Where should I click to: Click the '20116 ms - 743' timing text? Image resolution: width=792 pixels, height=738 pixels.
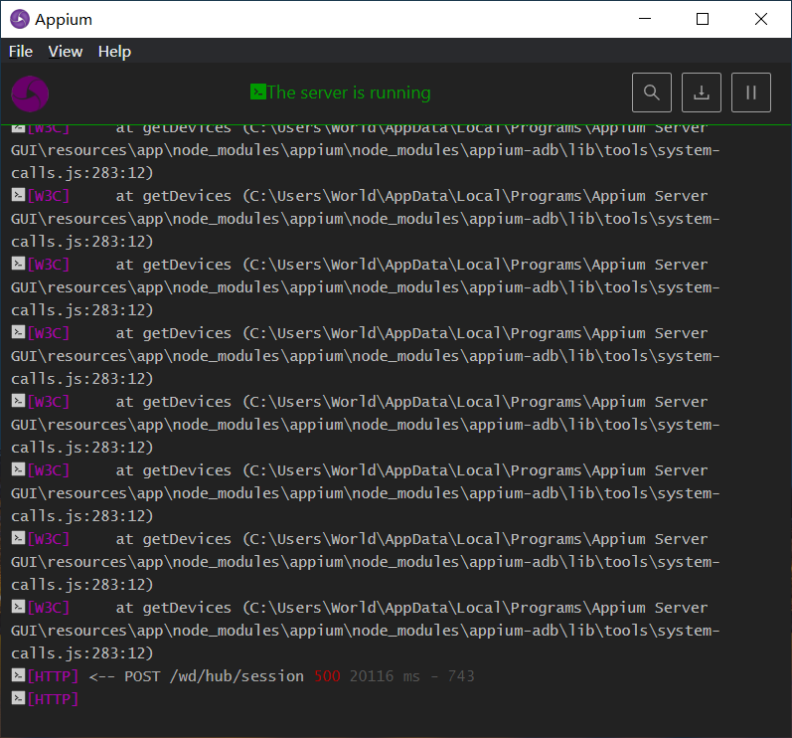[x=412, y=676]
